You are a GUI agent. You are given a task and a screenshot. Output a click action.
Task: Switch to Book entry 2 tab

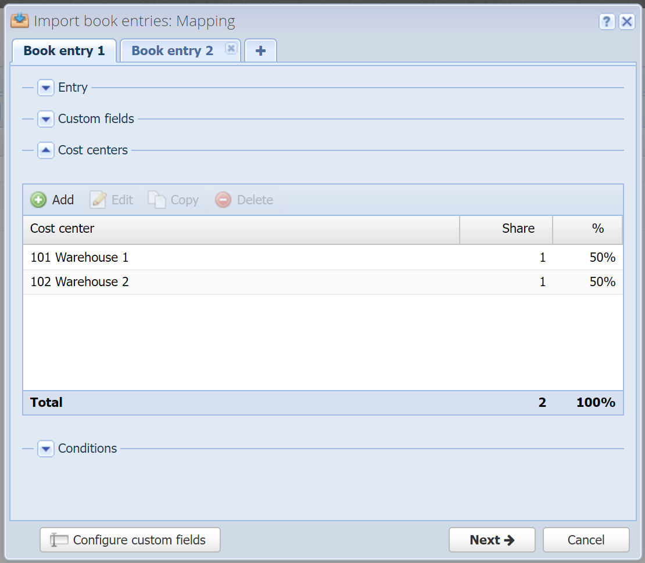coord(173,50)
